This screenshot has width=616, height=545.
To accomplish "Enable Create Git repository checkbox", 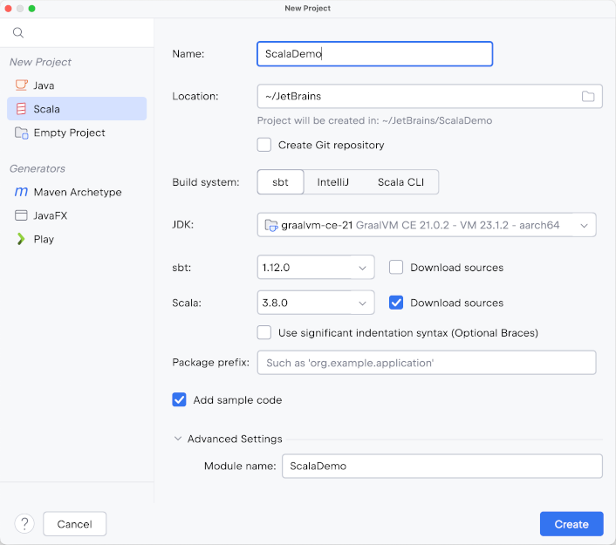I will [264, 145].
